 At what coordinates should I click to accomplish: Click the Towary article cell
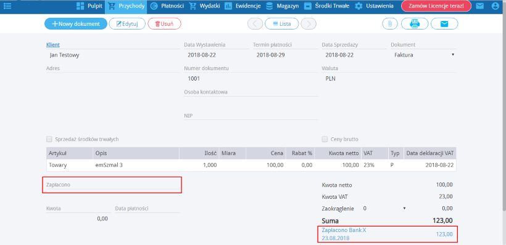click(69, 165)
